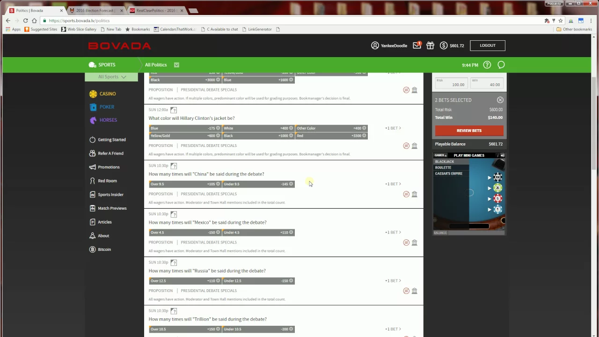
Task: Open the help question mark icon
Action: click(487, 65)
